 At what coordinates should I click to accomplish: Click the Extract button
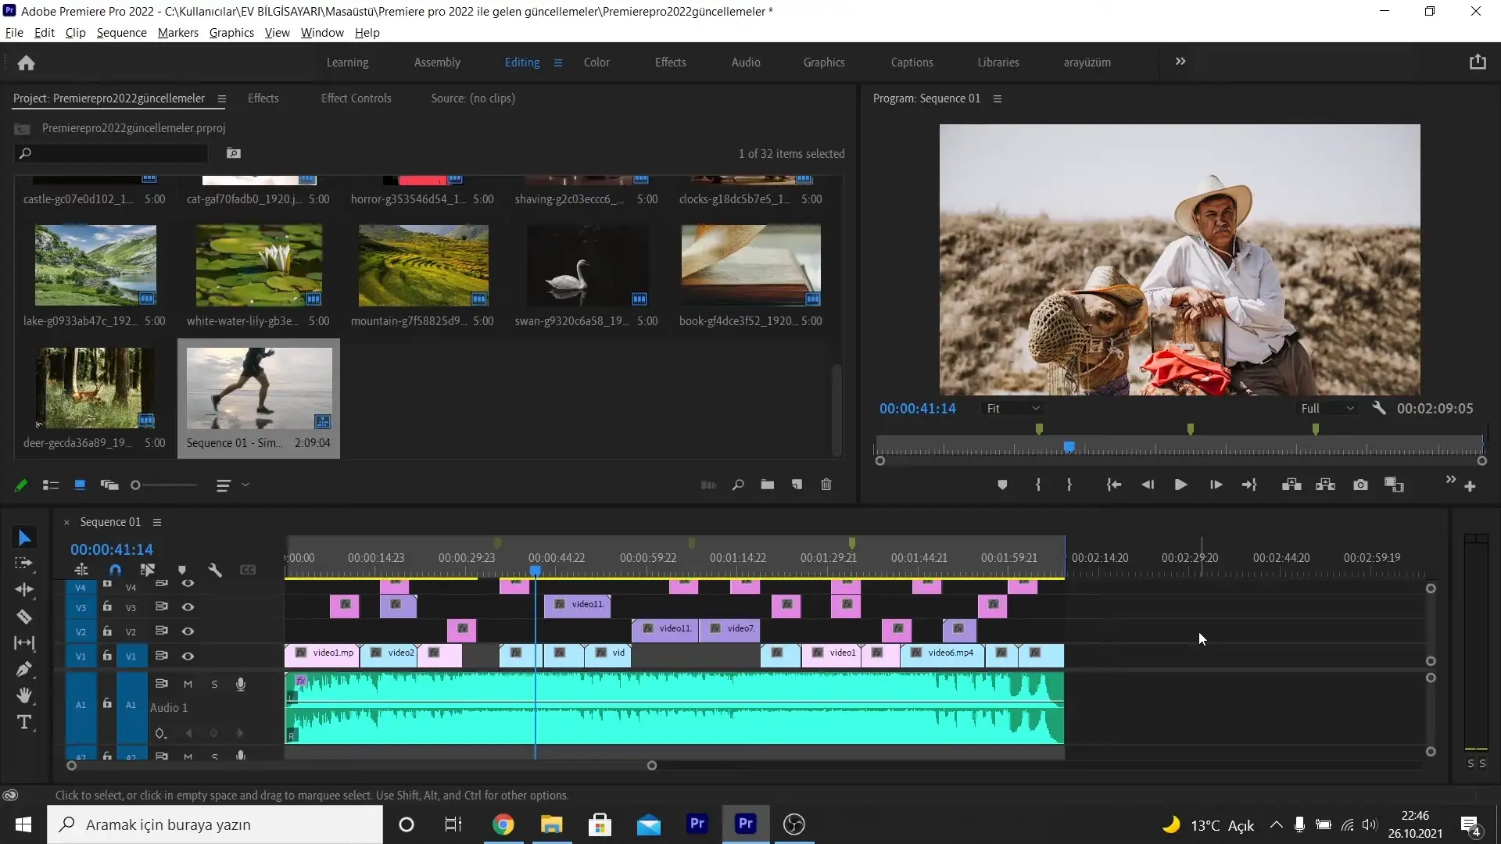pos(1325,485)
